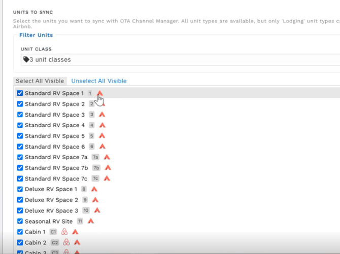
Task: Uncheck the Cabin 2 checkbox
Action: 20,242
